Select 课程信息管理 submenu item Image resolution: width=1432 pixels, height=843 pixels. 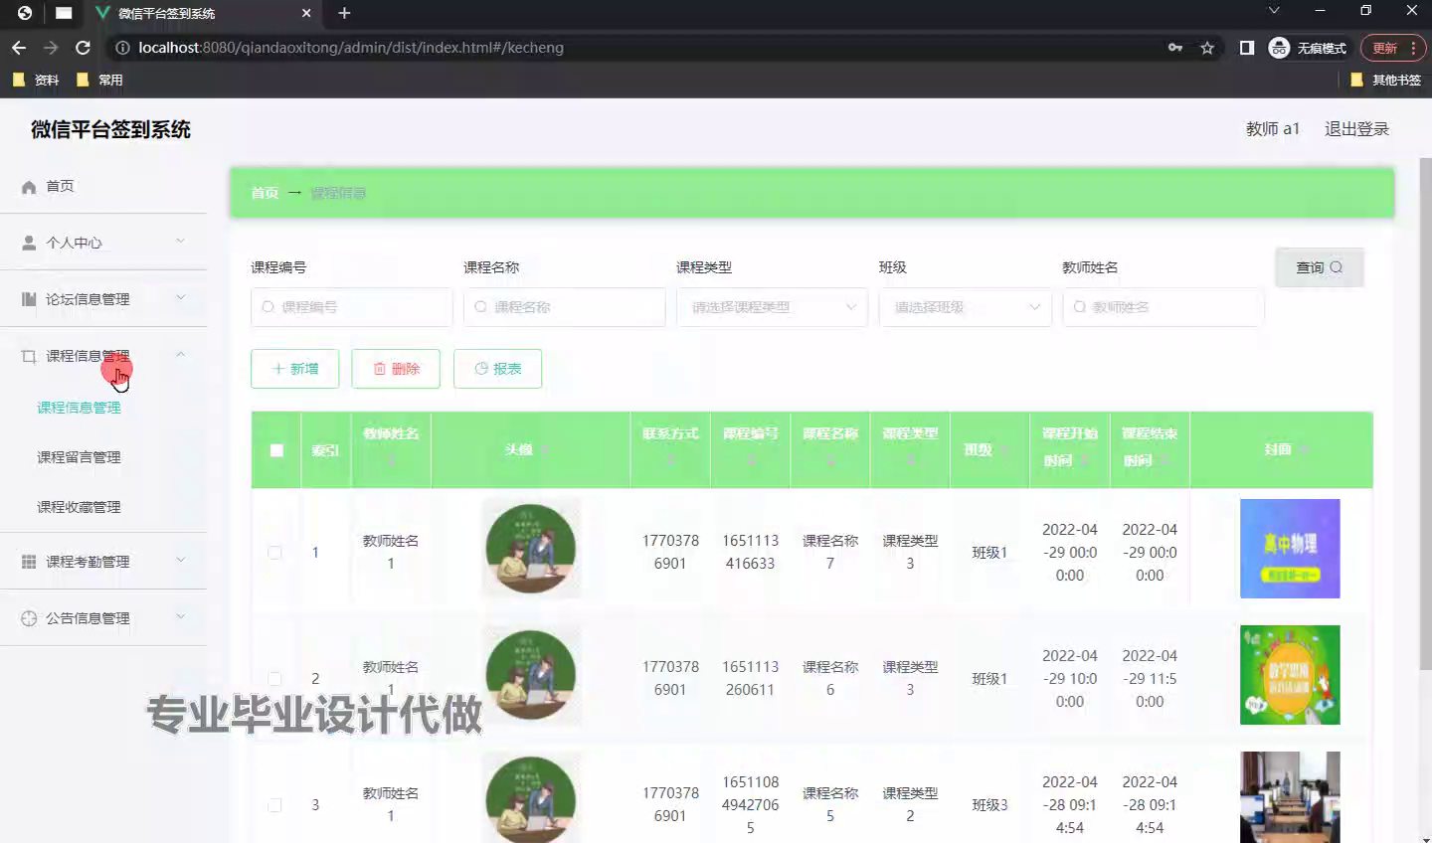[79, 408]
